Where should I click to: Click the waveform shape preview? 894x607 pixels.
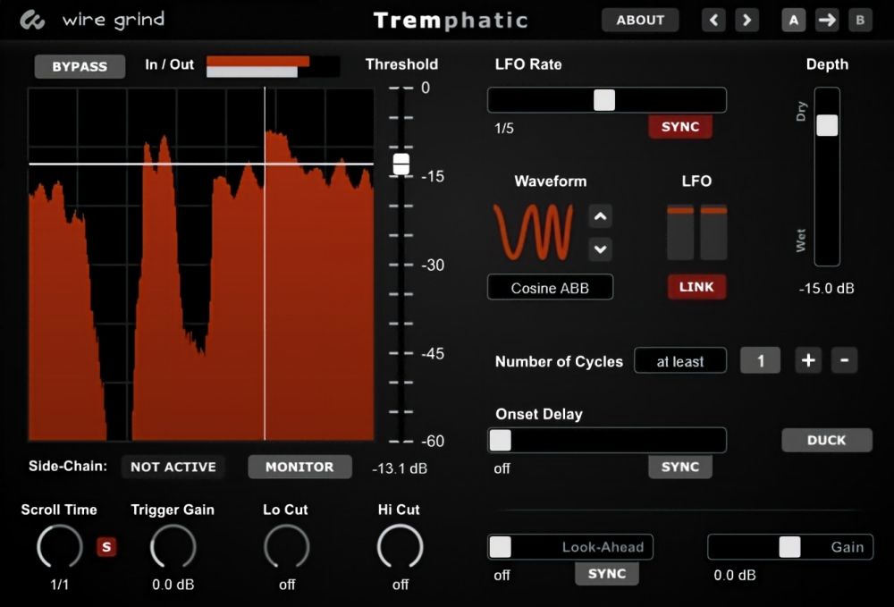(534, 232)
